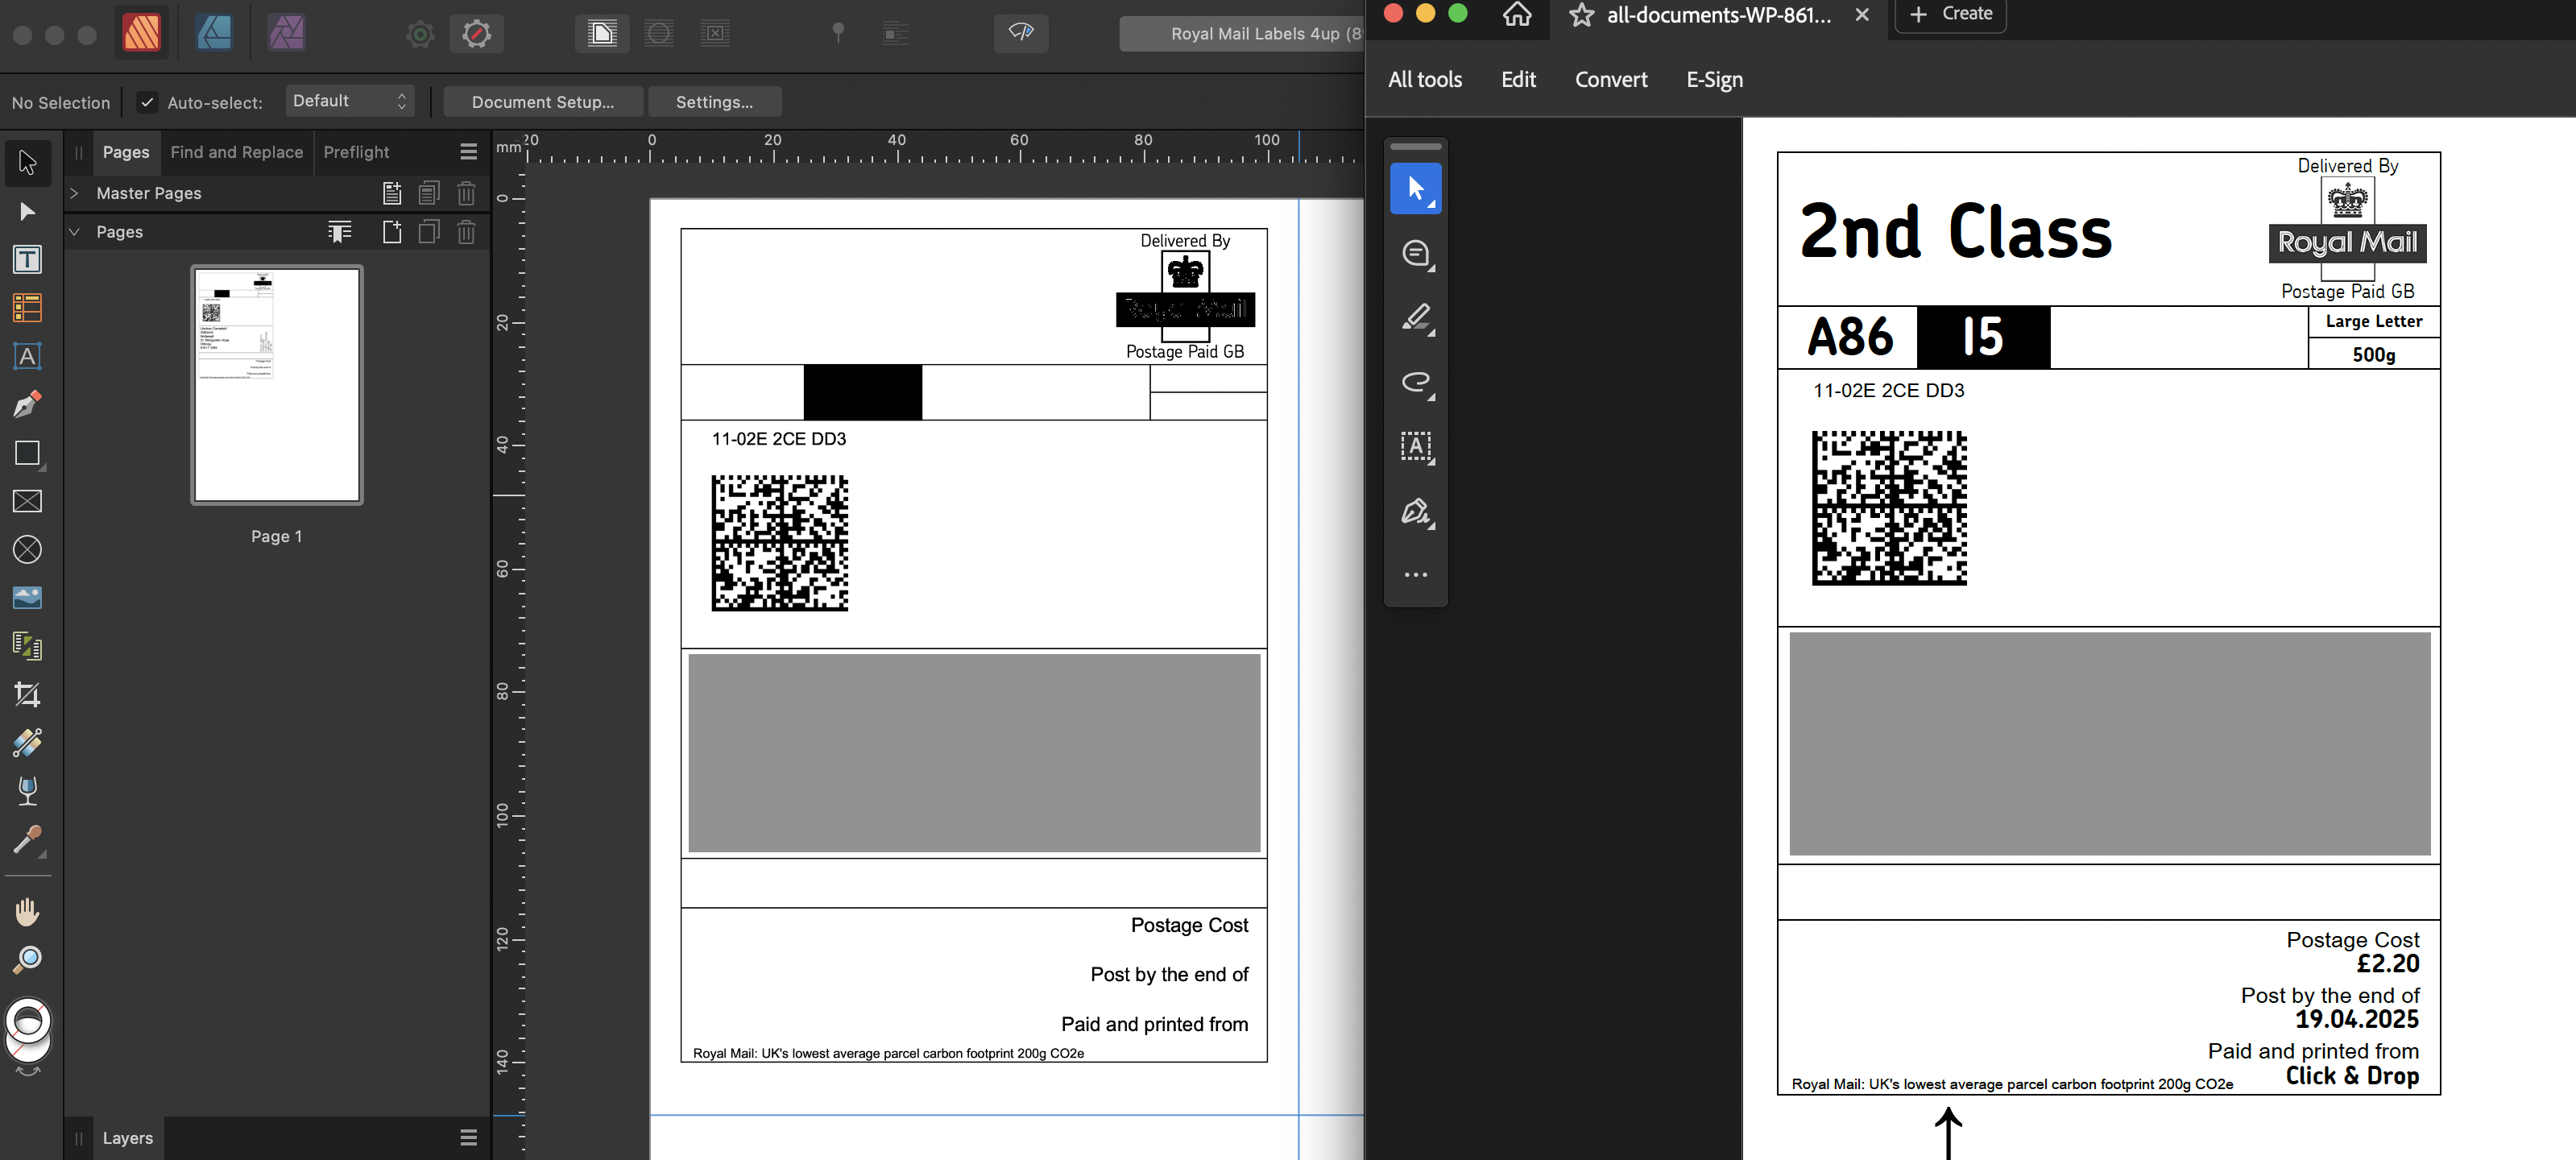The height and width of the screenshot is (1160, 2576).
Task: Select the Move tool in Publisher
Action: (x=27, y=162)
